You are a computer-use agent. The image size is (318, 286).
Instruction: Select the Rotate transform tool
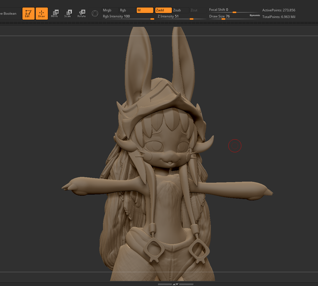tap(82, 14)
